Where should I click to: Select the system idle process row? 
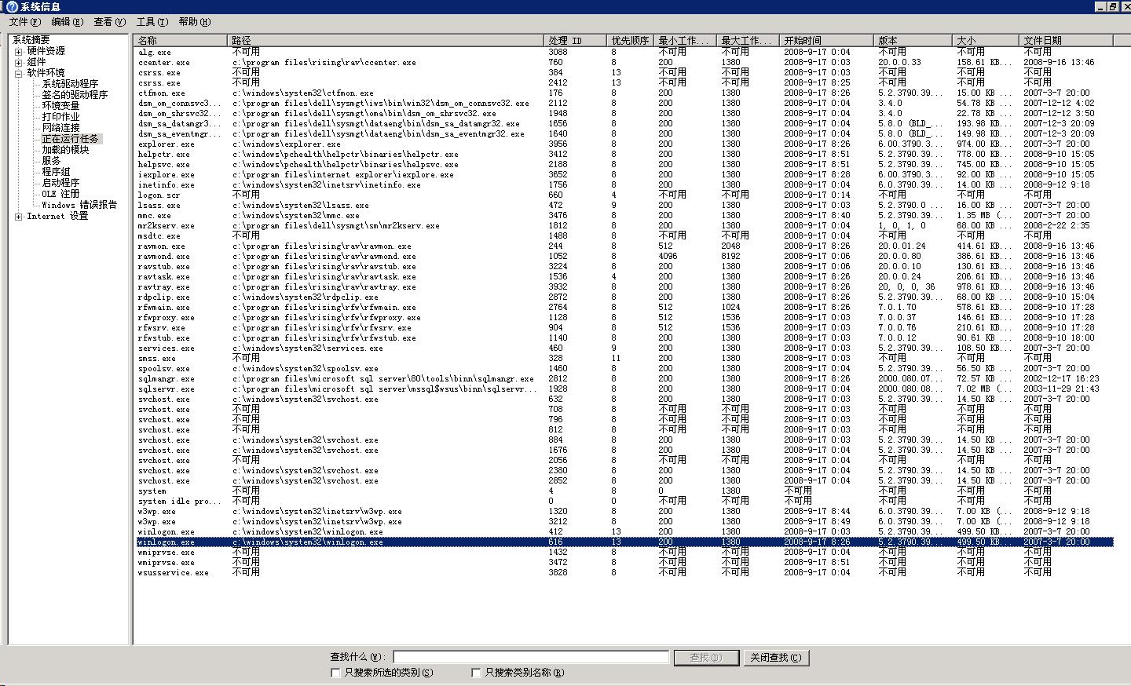pos(624,502)
